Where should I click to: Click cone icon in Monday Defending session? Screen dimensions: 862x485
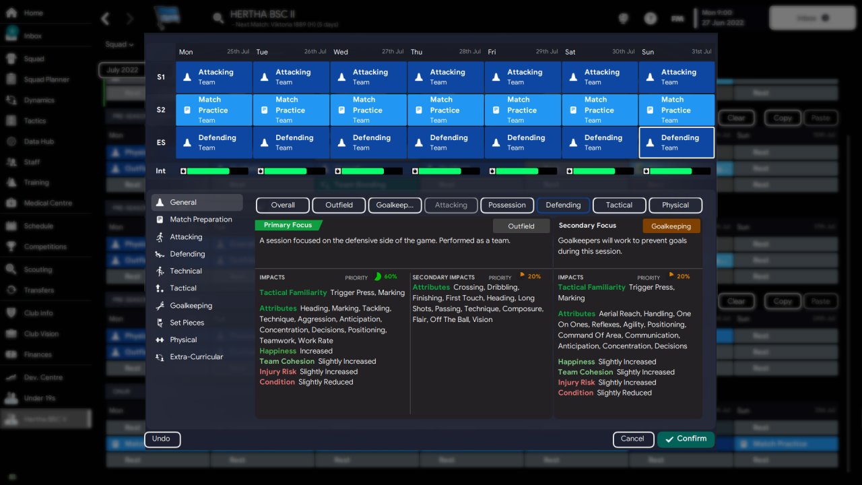tap(187, 143)
